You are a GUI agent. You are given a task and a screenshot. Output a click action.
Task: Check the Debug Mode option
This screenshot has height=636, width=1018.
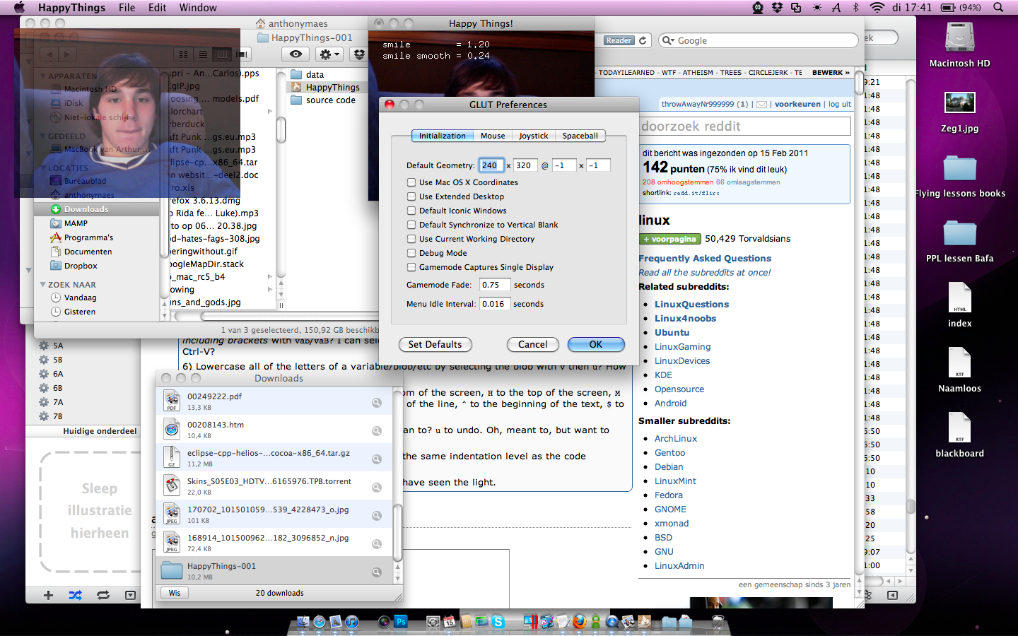point(411,253)
